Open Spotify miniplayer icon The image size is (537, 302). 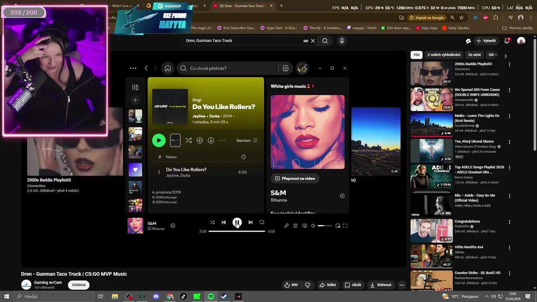(338, 226)
